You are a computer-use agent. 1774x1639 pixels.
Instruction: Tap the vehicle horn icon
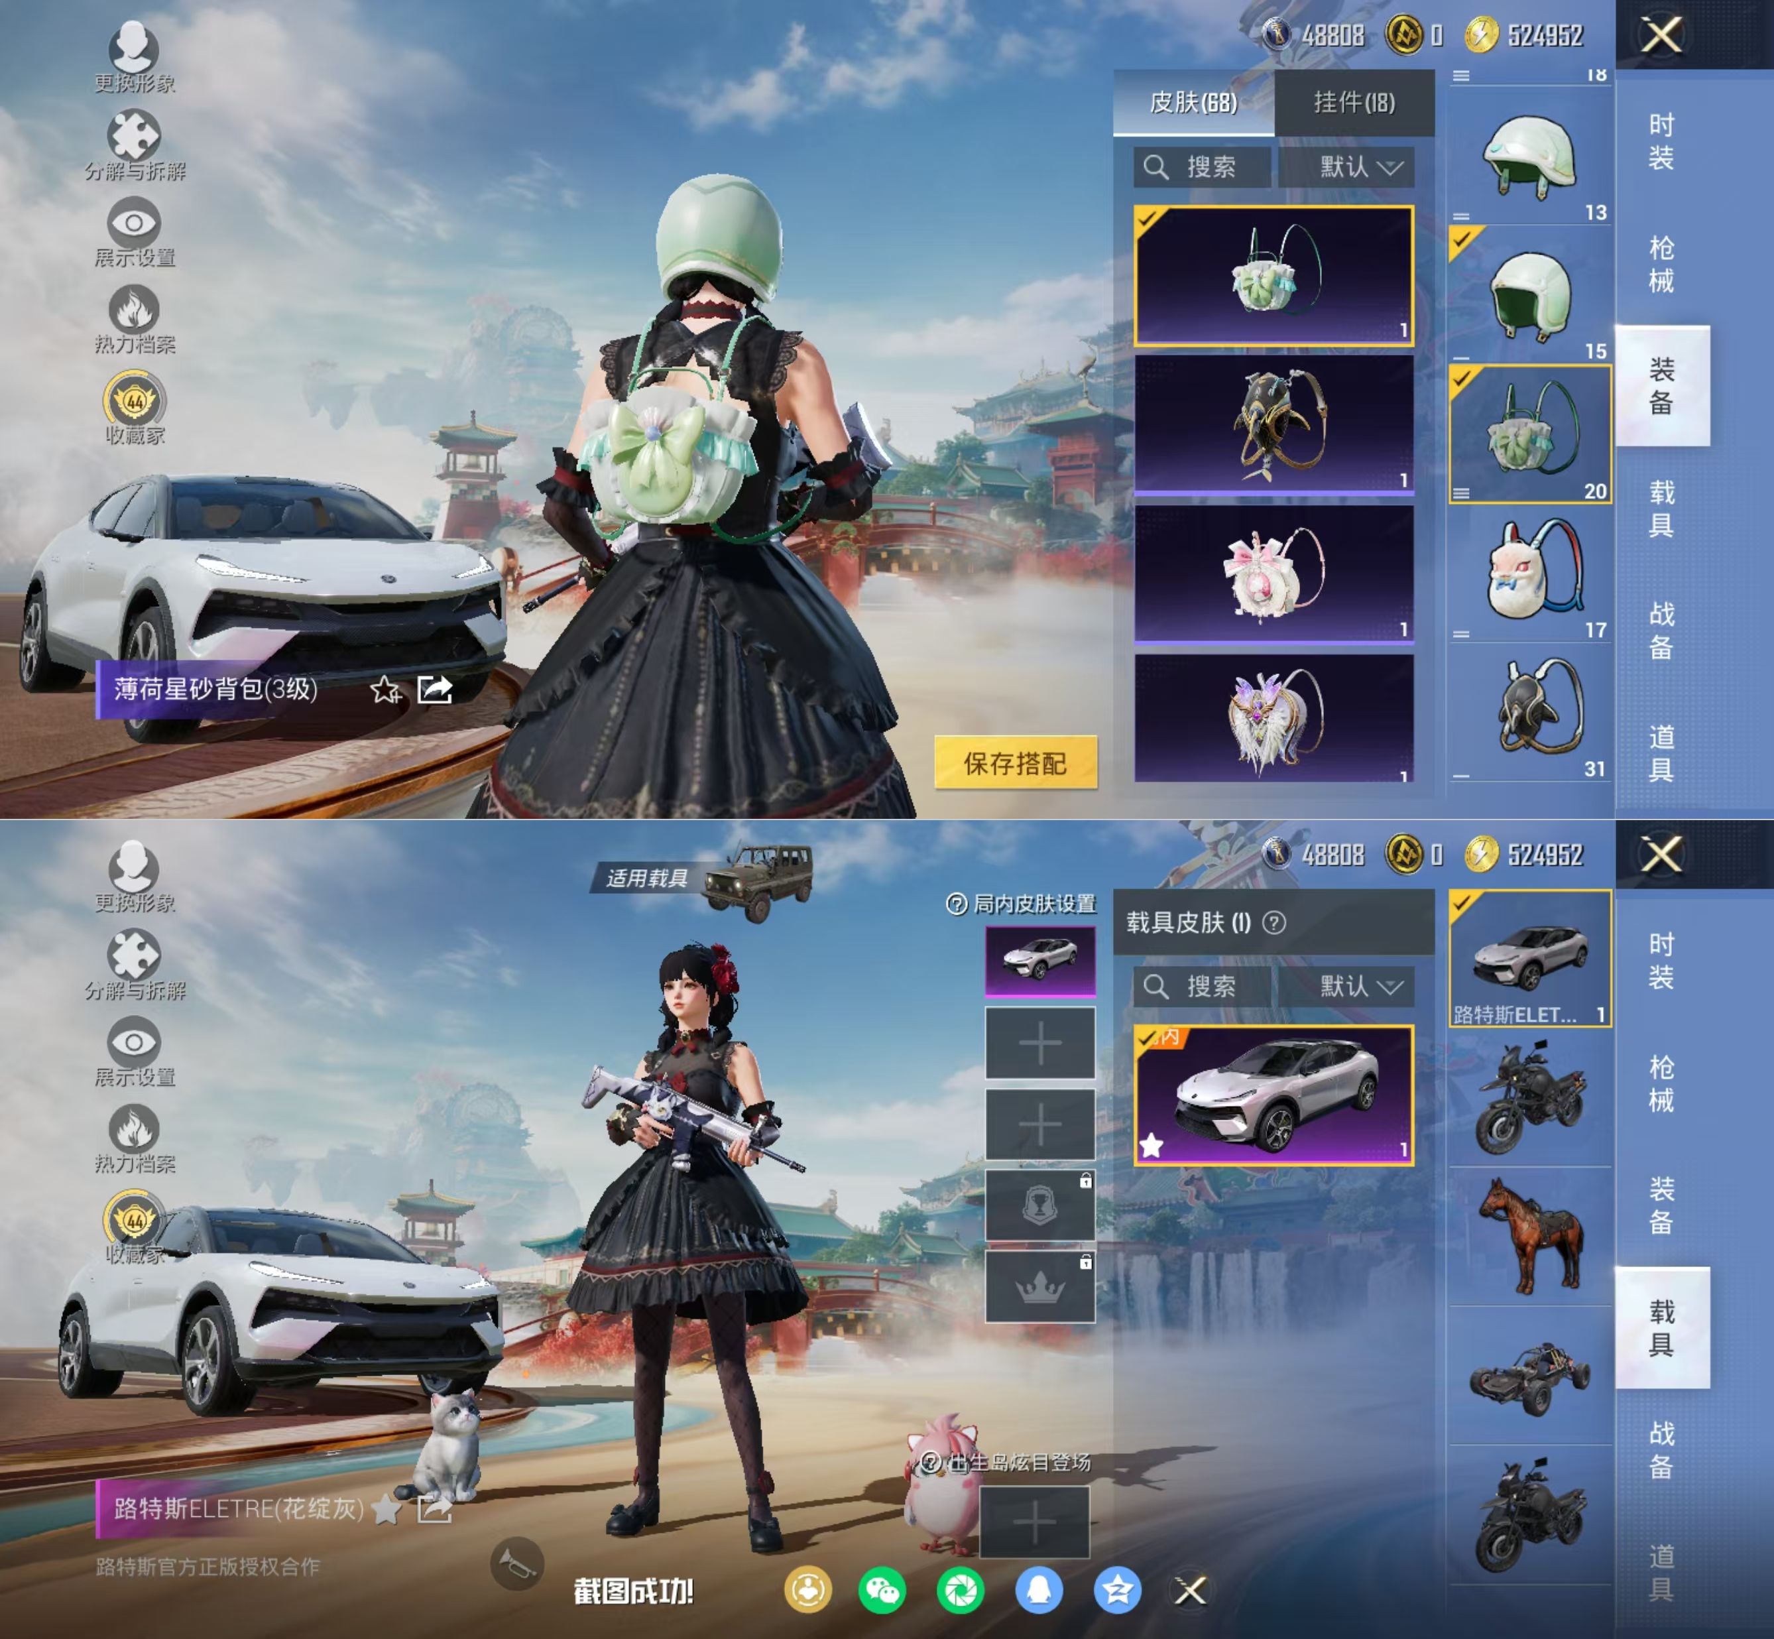coord(517,1565)
